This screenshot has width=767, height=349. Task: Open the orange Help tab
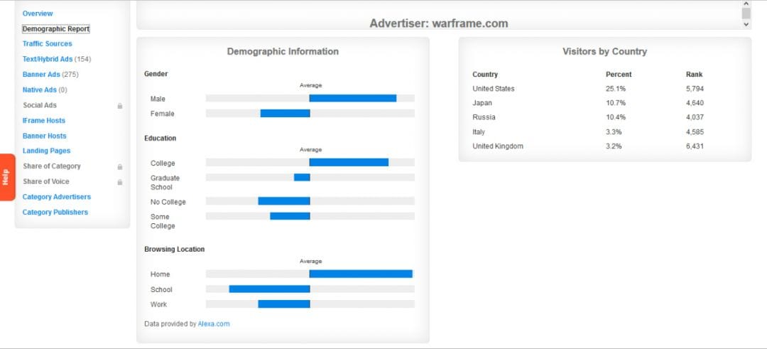pyautogui.click(x=7, y=177)
